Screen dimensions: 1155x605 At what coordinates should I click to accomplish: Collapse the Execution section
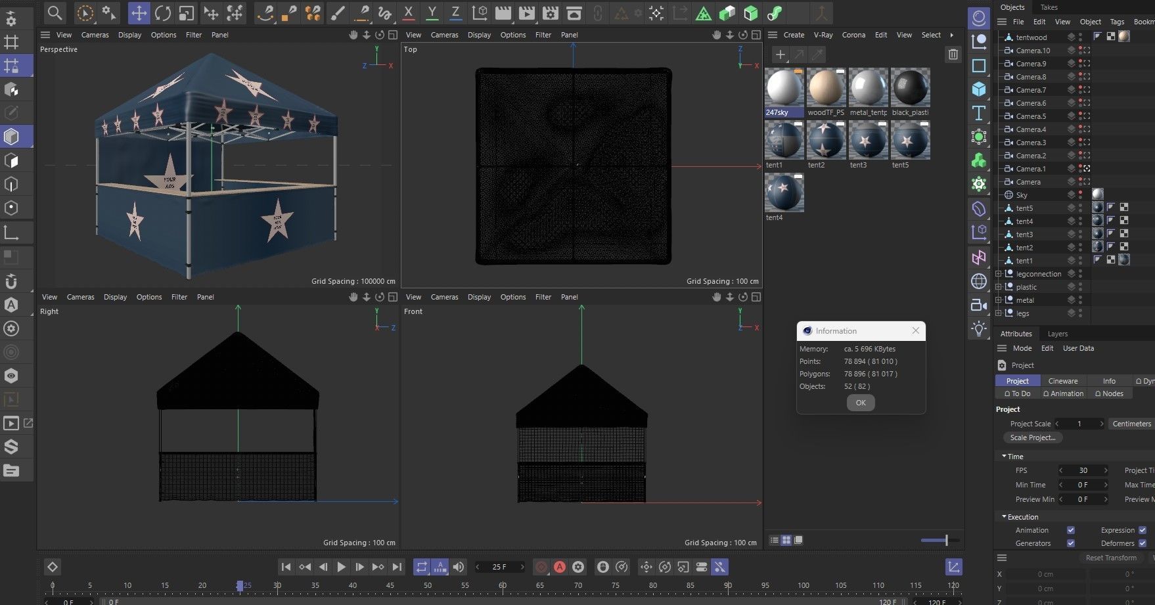coord(1004,517)
